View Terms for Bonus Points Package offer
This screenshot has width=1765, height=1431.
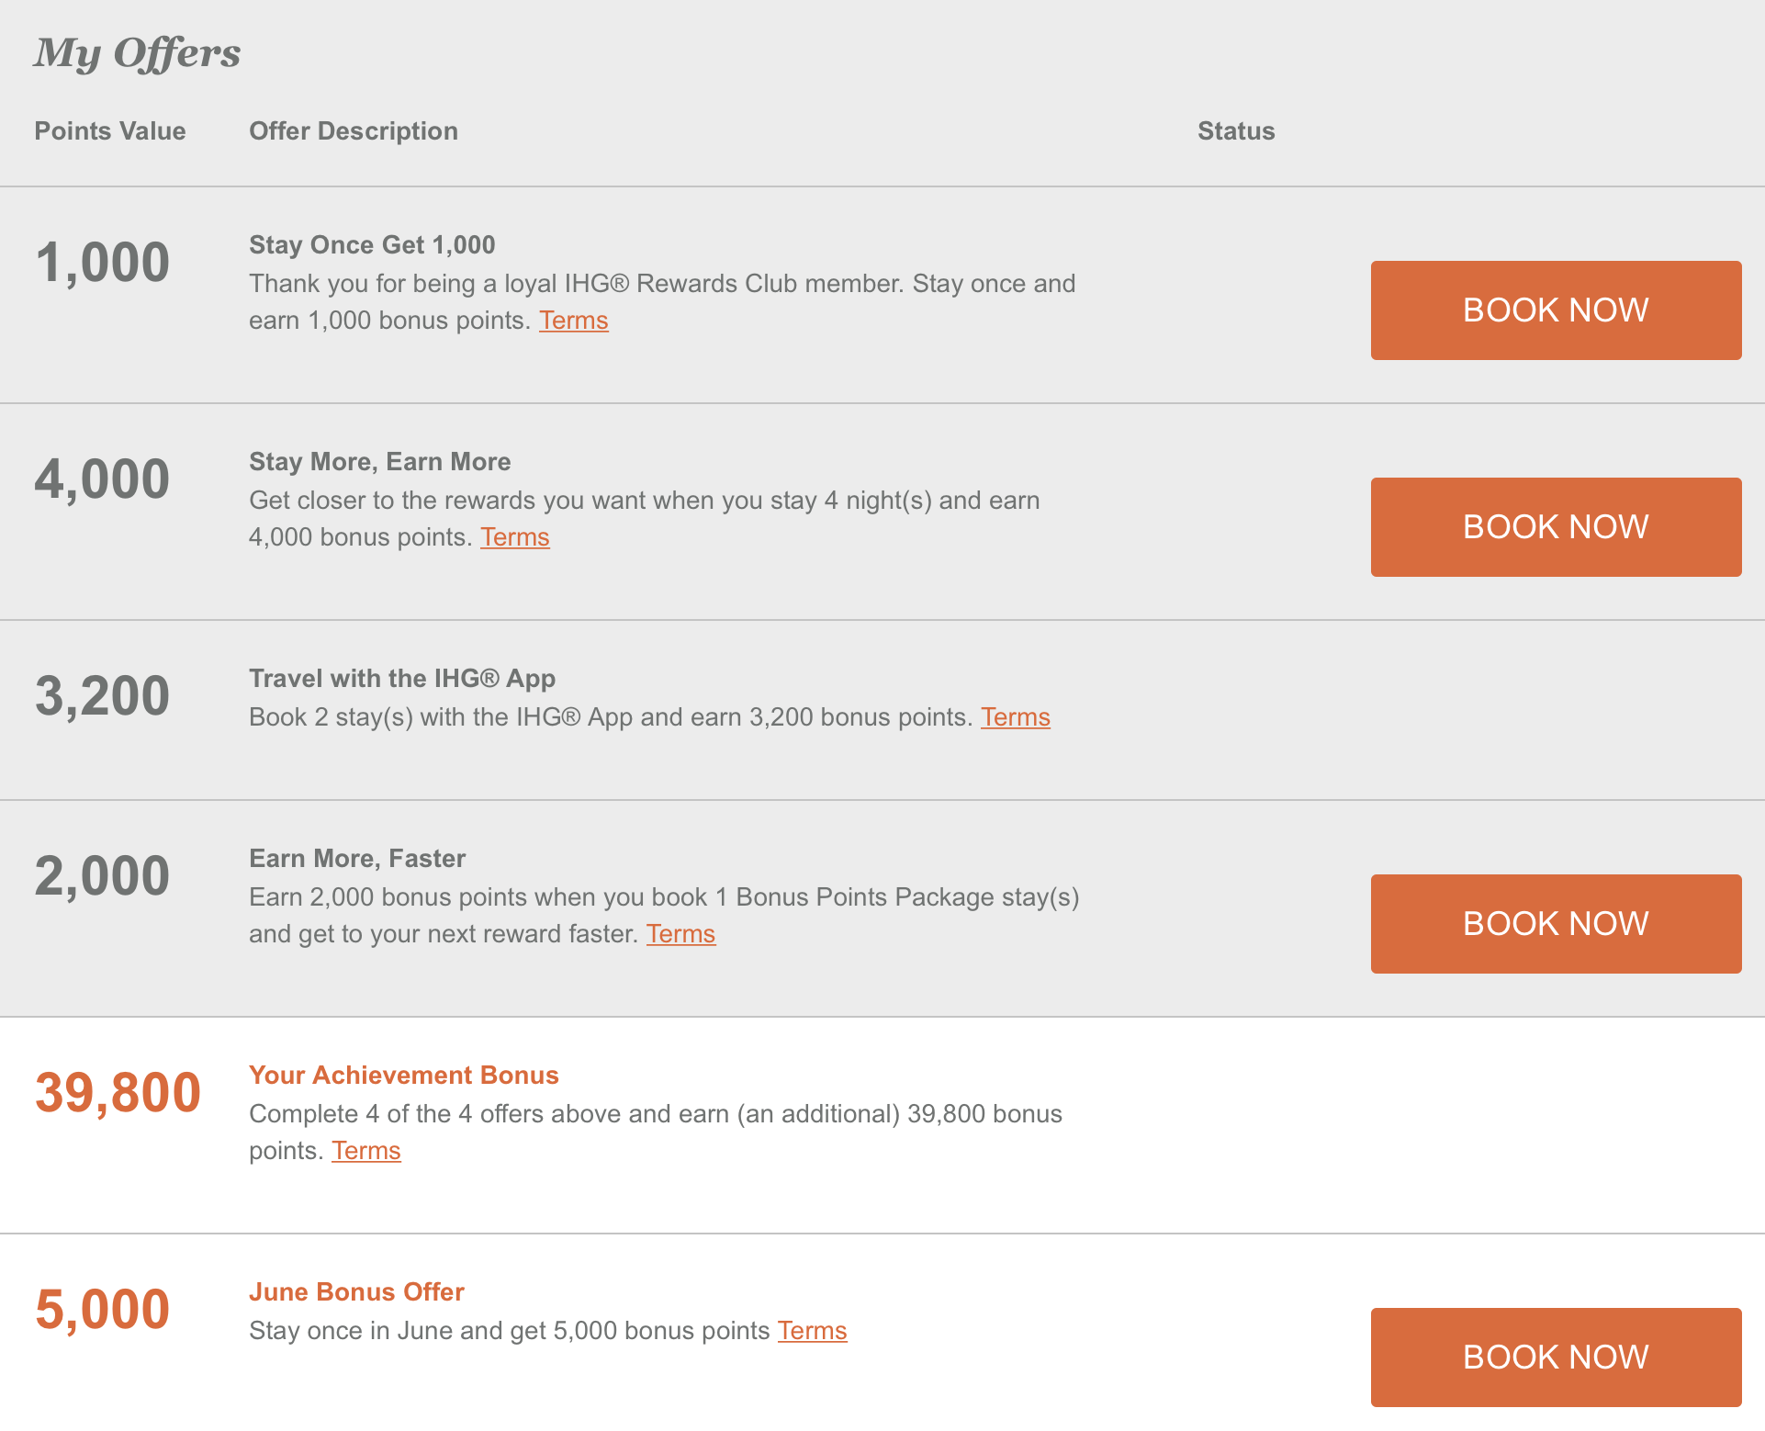pyautogui.click(x=681, y=934)
